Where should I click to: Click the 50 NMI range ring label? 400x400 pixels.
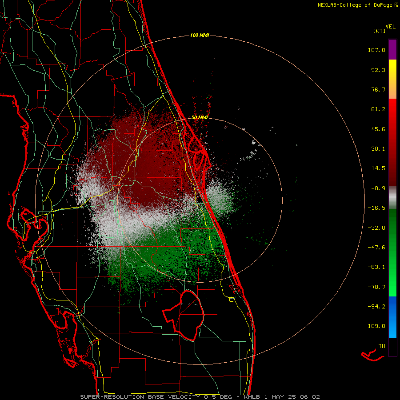pos(200,118)
